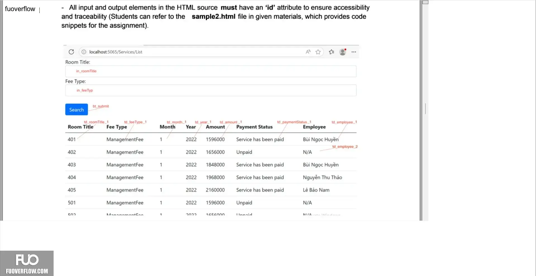Screen dimensions: 536x276
Task: Select the Month column header
Action: click(x=167, y=127)
